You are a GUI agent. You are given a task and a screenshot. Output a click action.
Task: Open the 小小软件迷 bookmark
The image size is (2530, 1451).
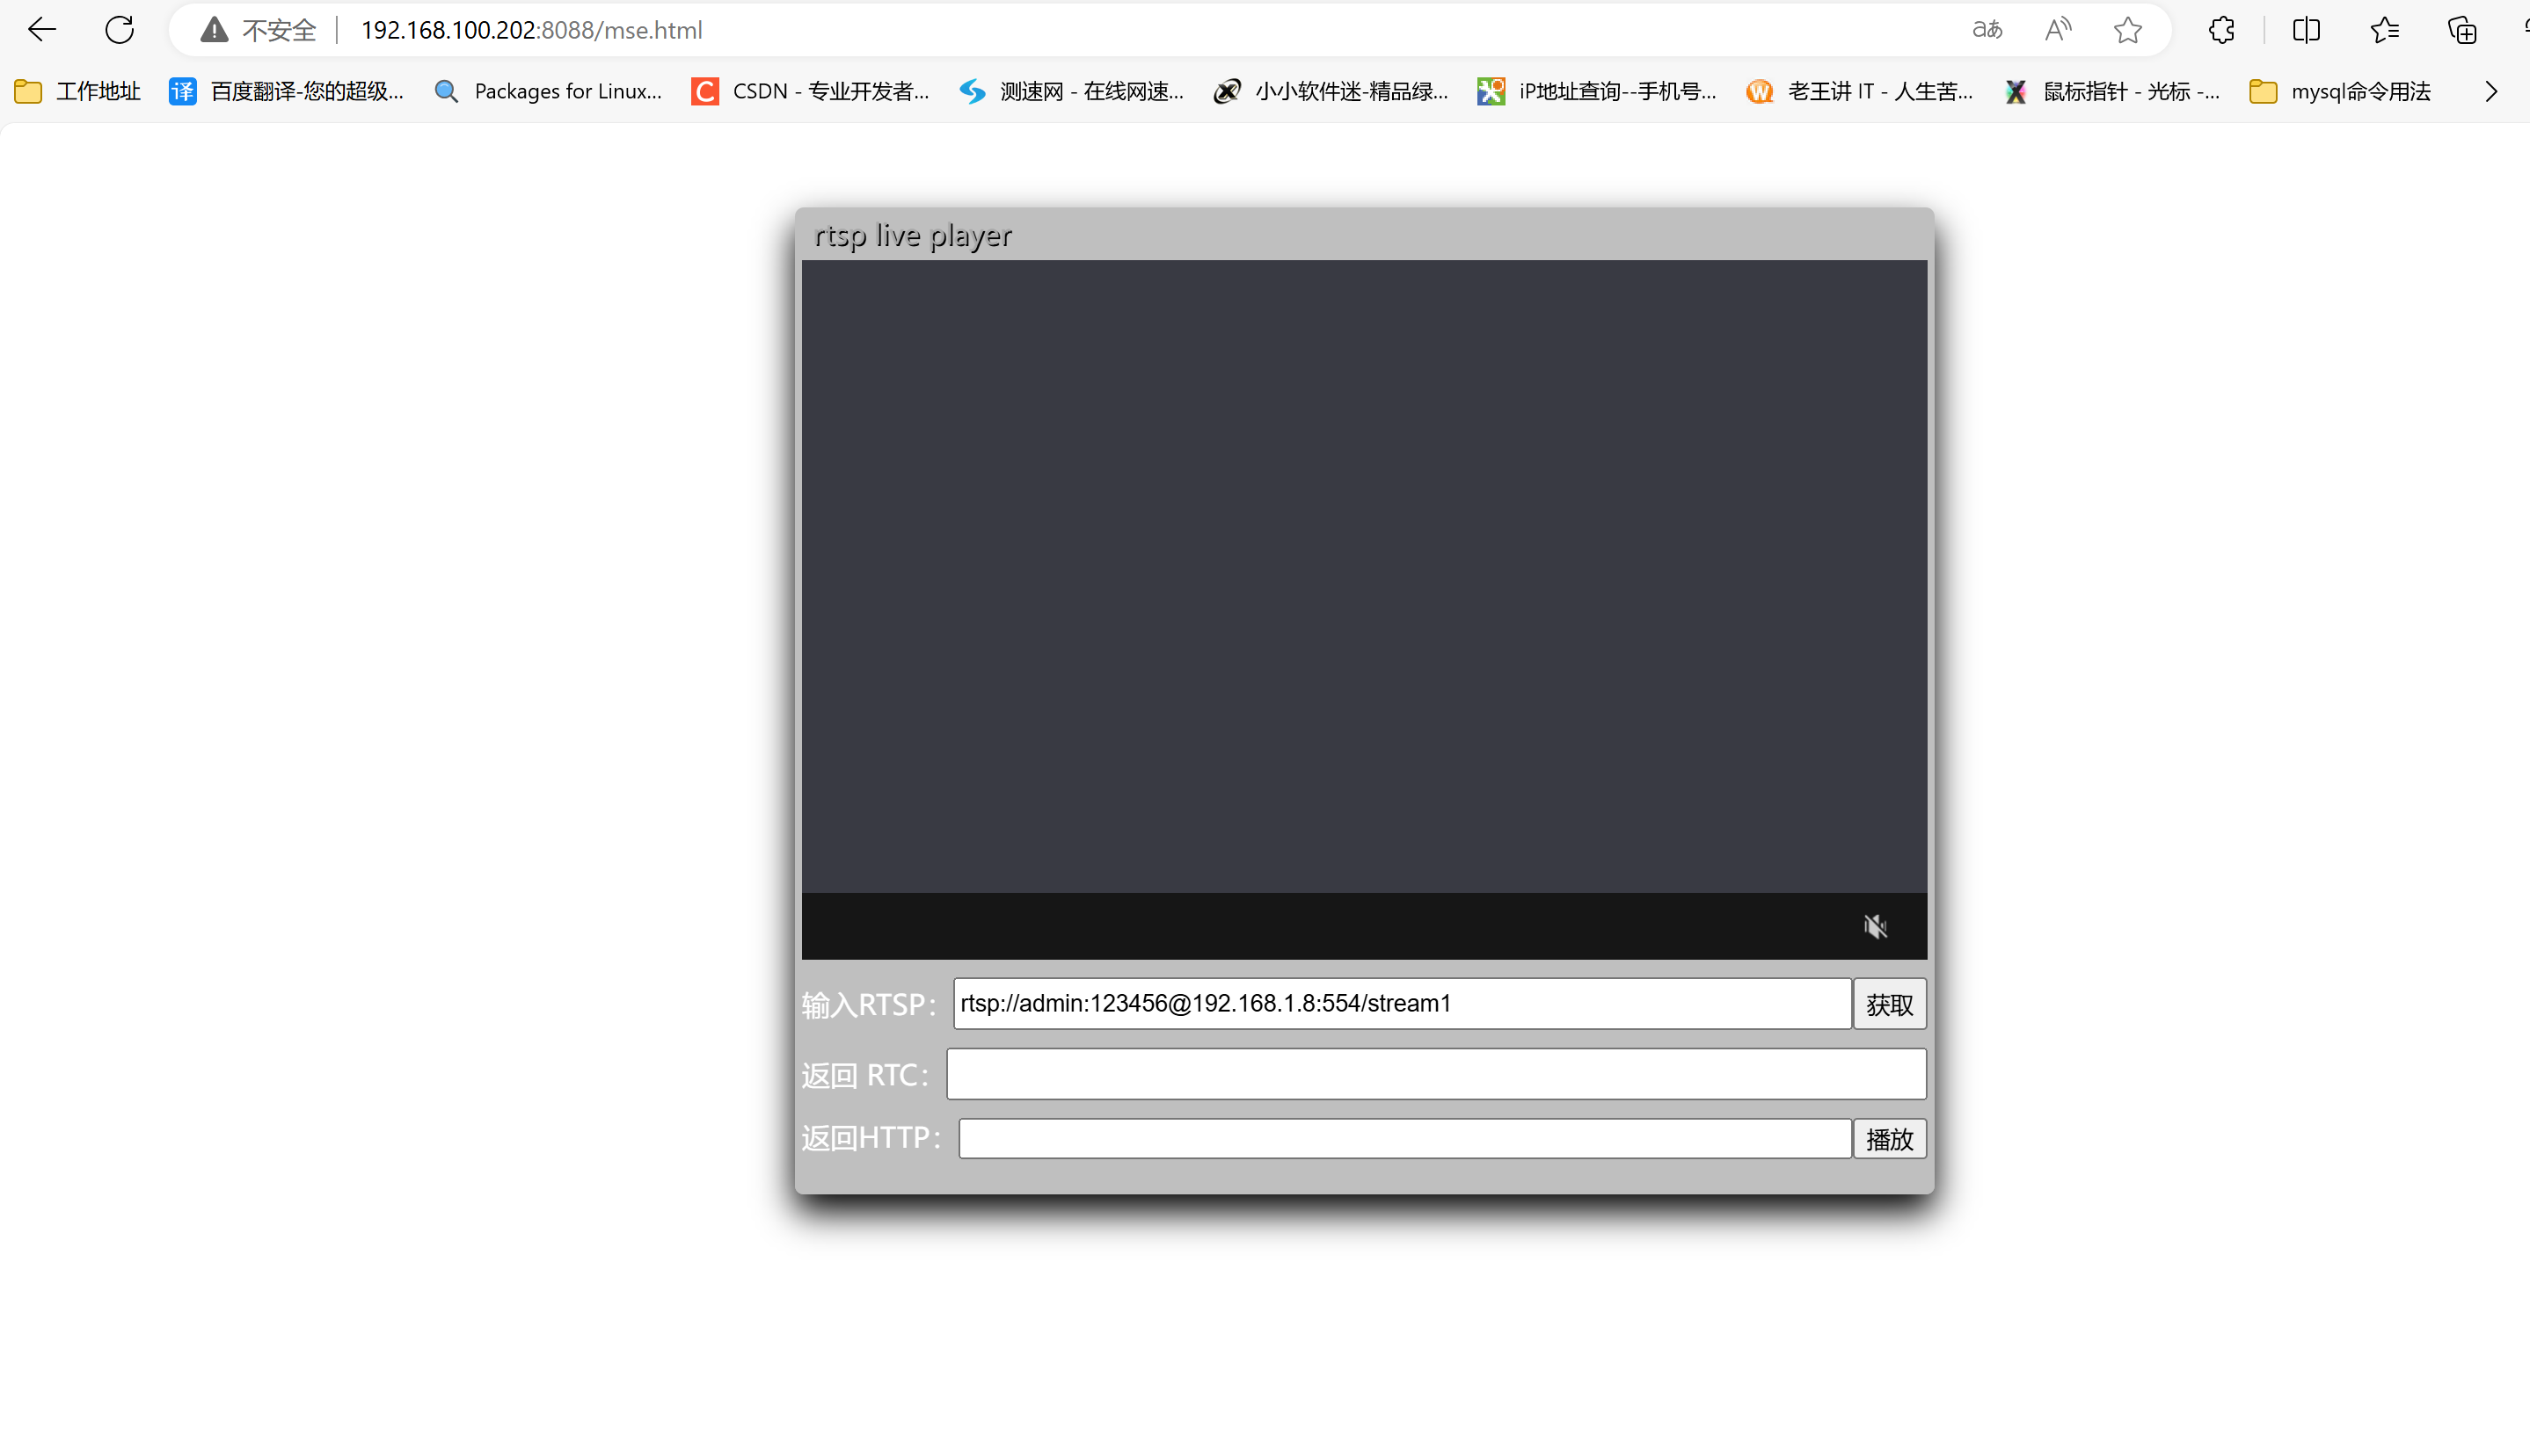pos(1331,91)
